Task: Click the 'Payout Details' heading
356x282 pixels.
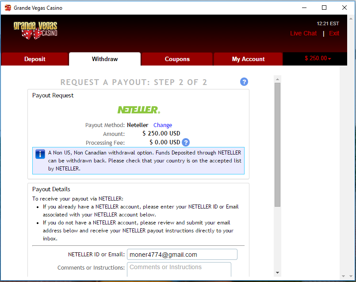Action: click(x=51, y=189)
